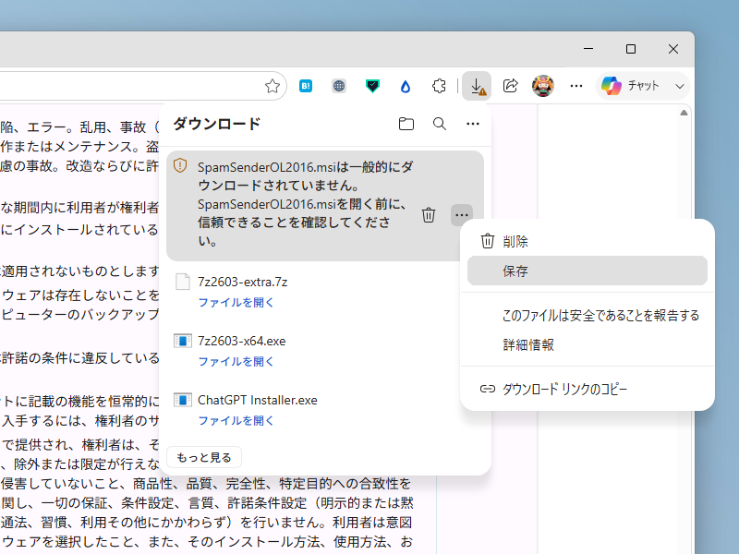
Task: Delete SpamSenderOL2016.msi using trash icon
Action: click(429, 215)
